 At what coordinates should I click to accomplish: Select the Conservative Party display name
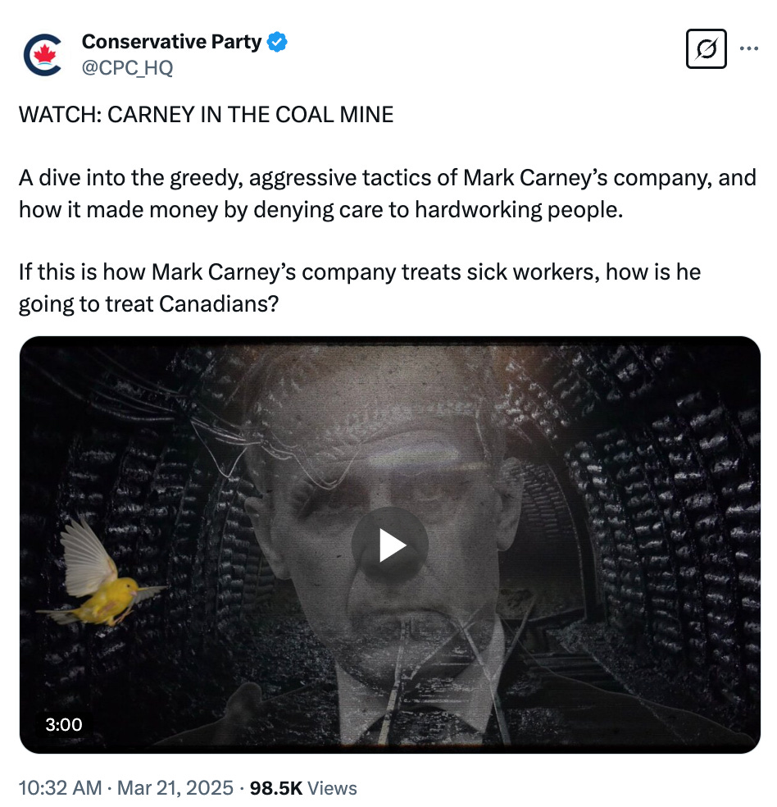pyautogui.click(x=171, y=42)
